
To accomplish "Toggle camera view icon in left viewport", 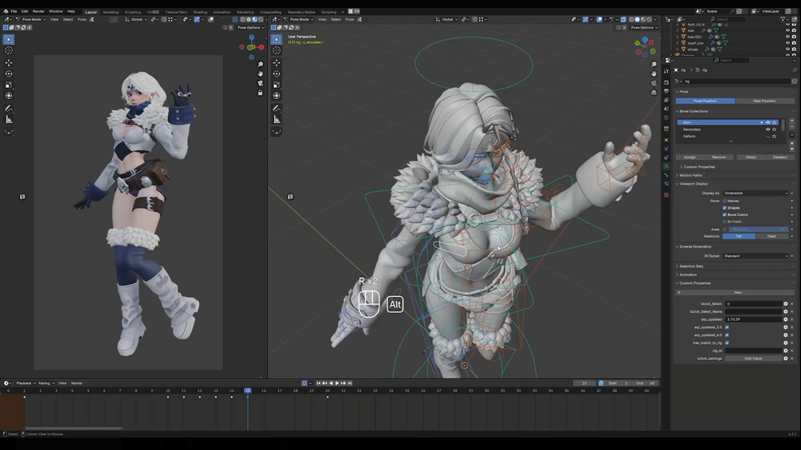I will tap(260, 83).
